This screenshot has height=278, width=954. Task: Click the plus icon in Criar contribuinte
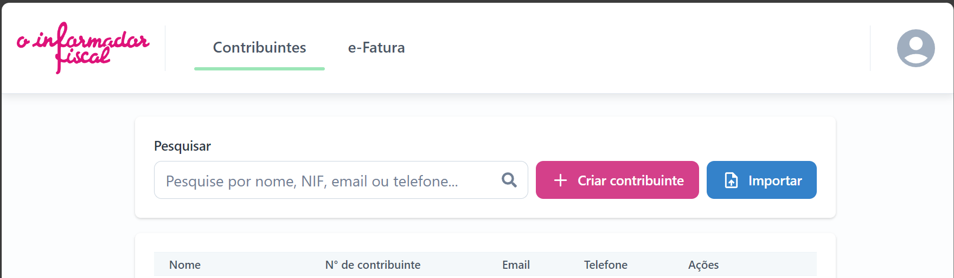pyautogui.click(x=560, y=180)
